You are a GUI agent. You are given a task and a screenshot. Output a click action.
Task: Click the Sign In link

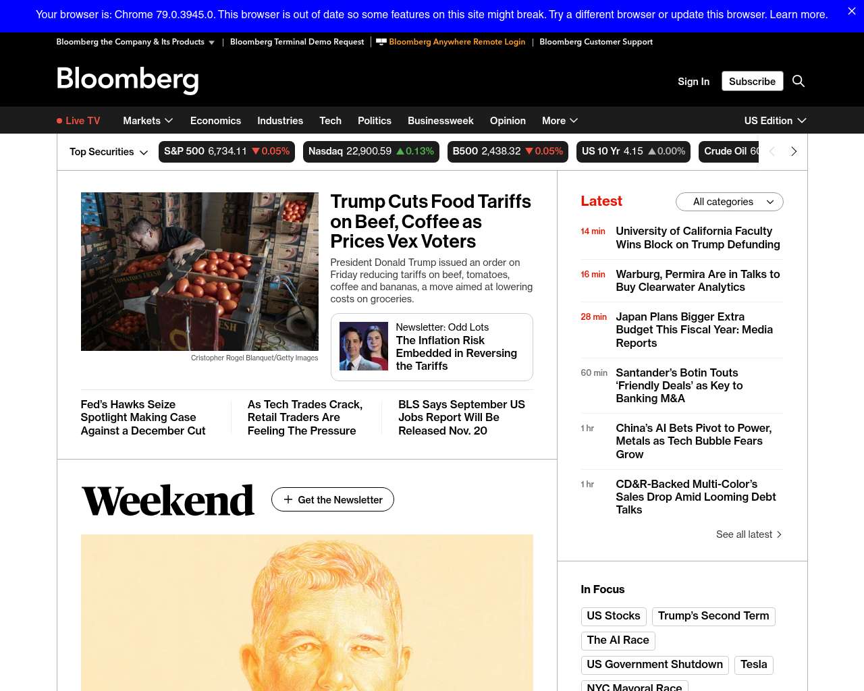(x=693, y=82)
